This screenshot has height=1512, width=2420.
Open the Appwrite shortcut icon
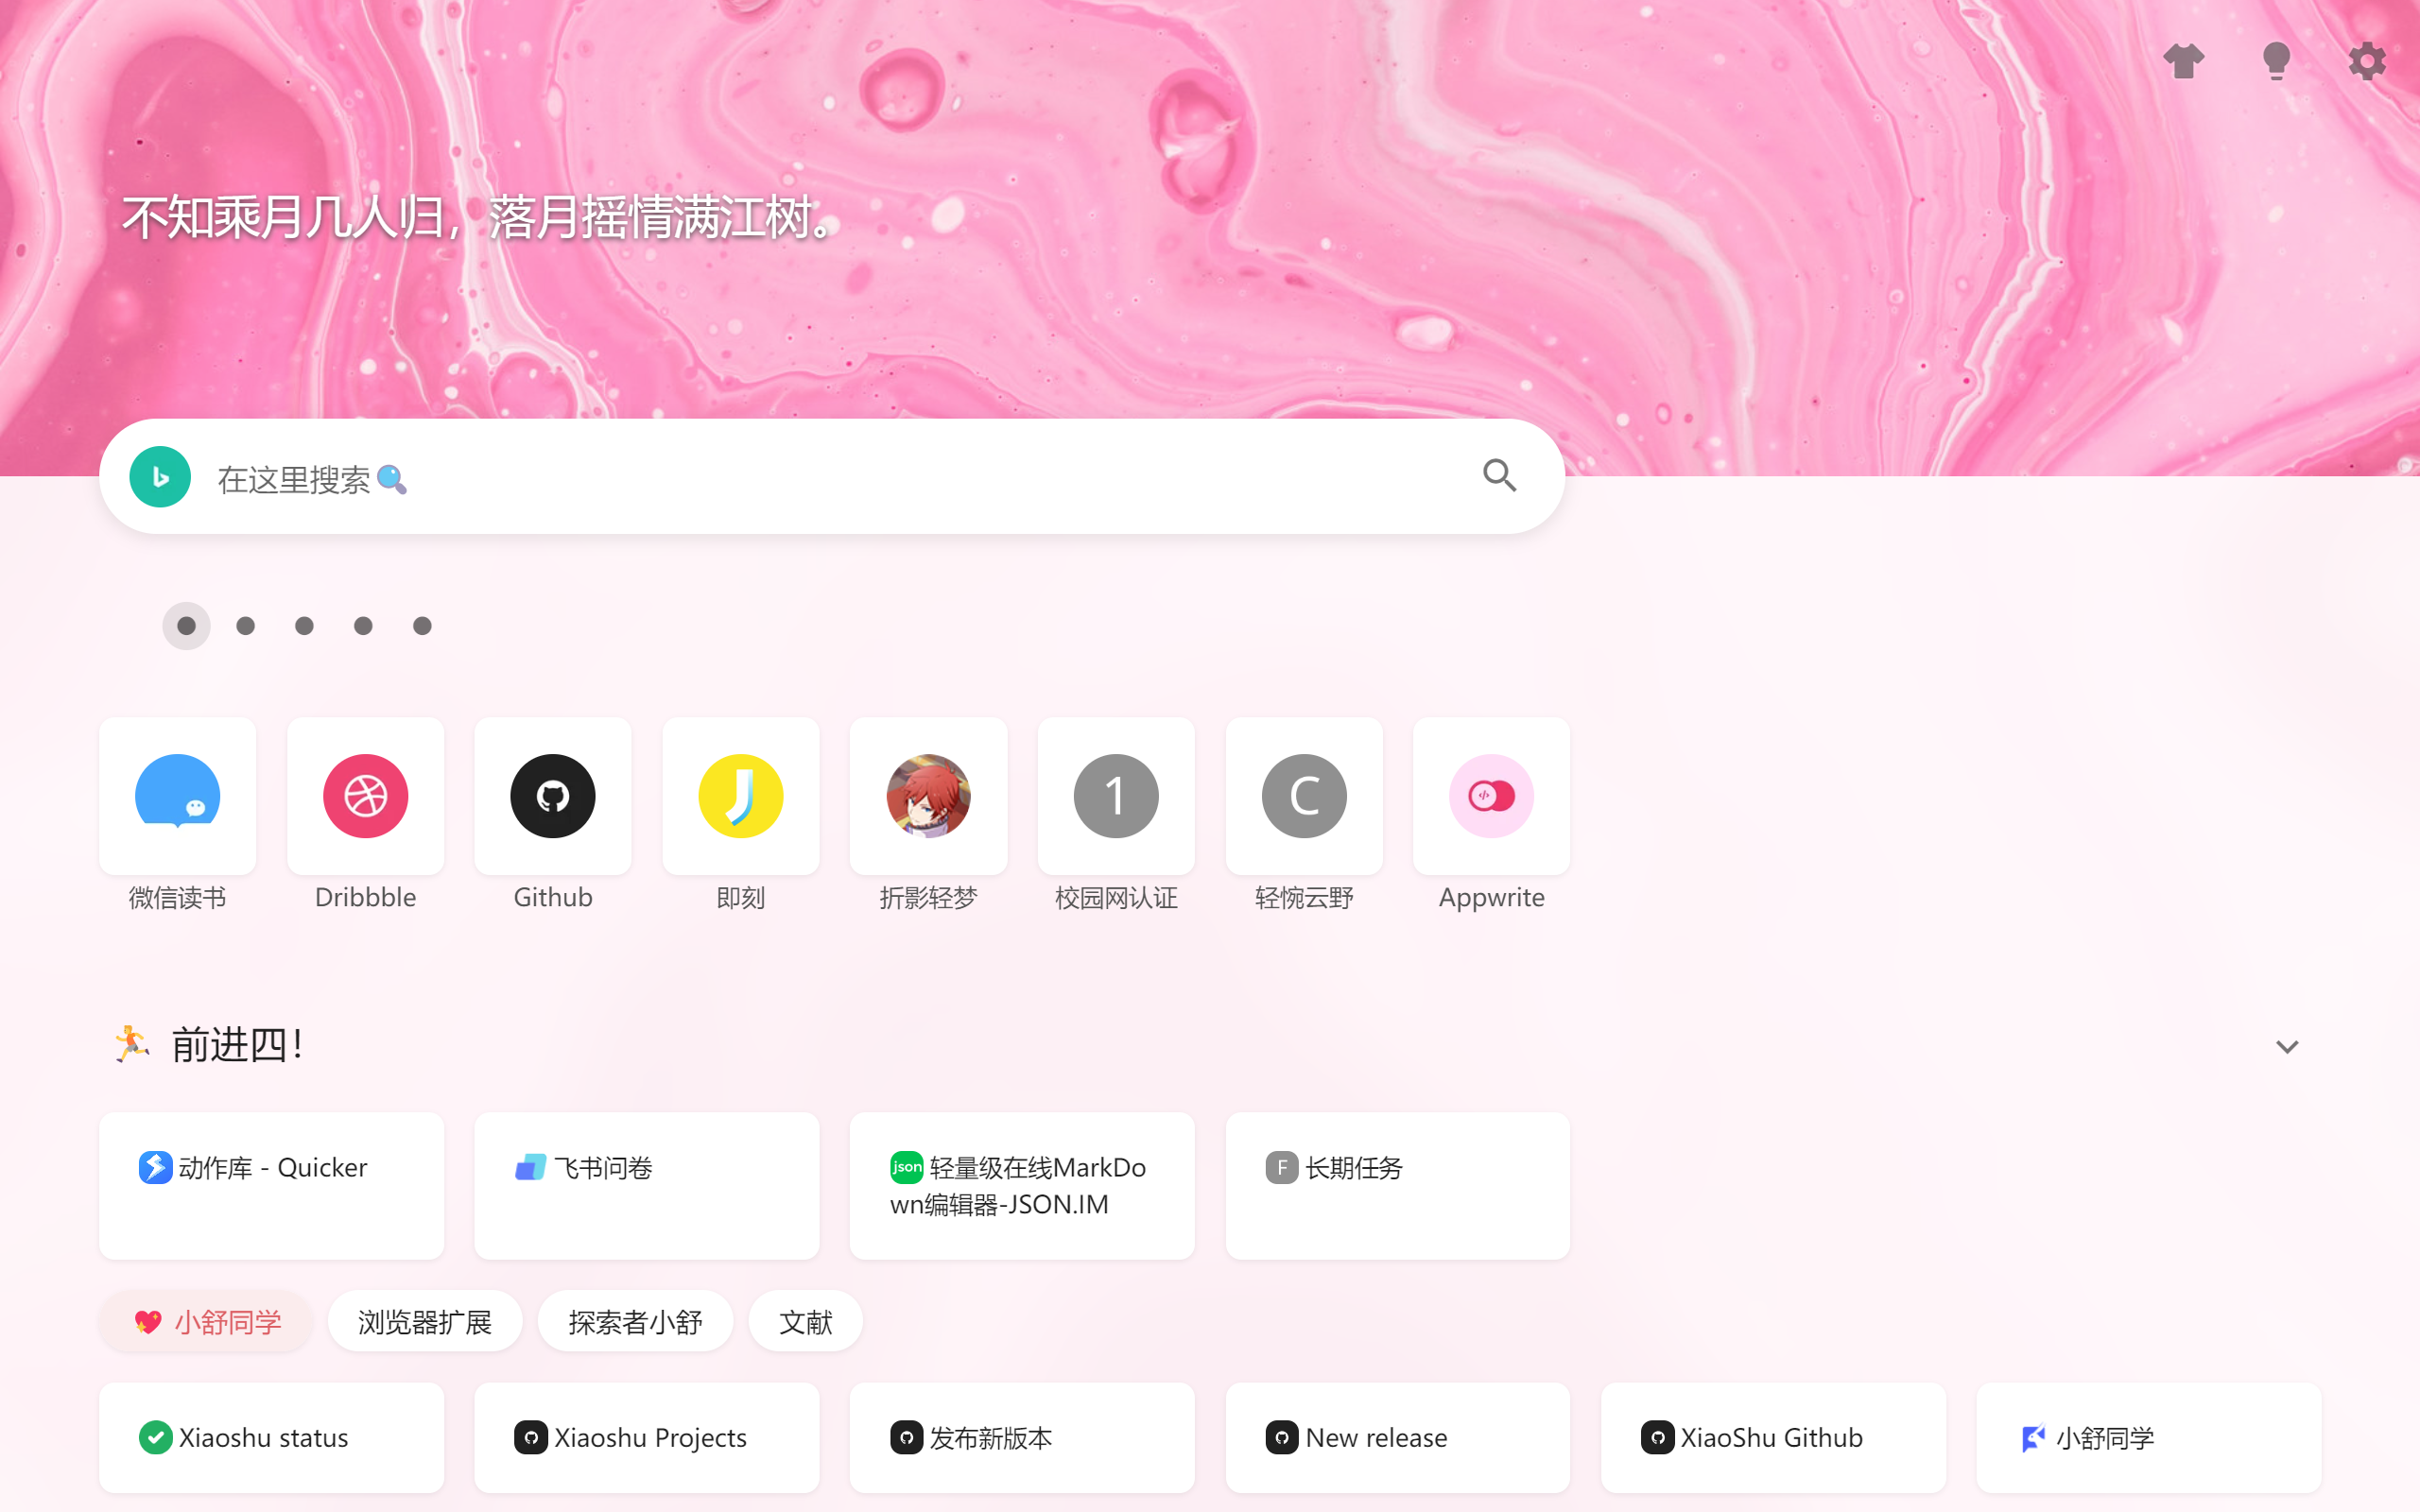[x=1491, y=796]
